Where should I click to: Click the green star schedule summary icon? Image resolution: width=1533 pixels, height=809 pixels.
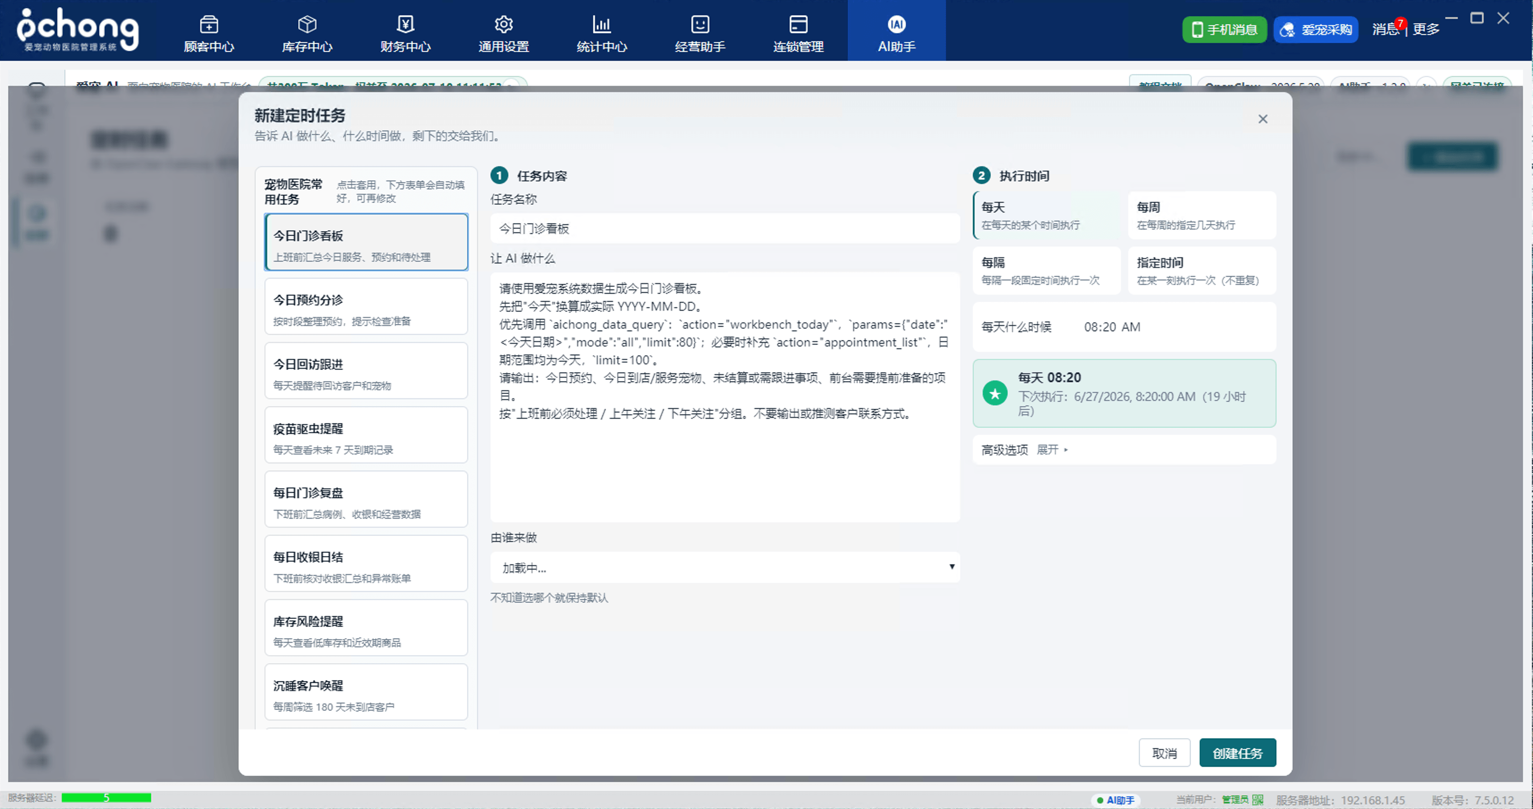click(x=995, y=393)
